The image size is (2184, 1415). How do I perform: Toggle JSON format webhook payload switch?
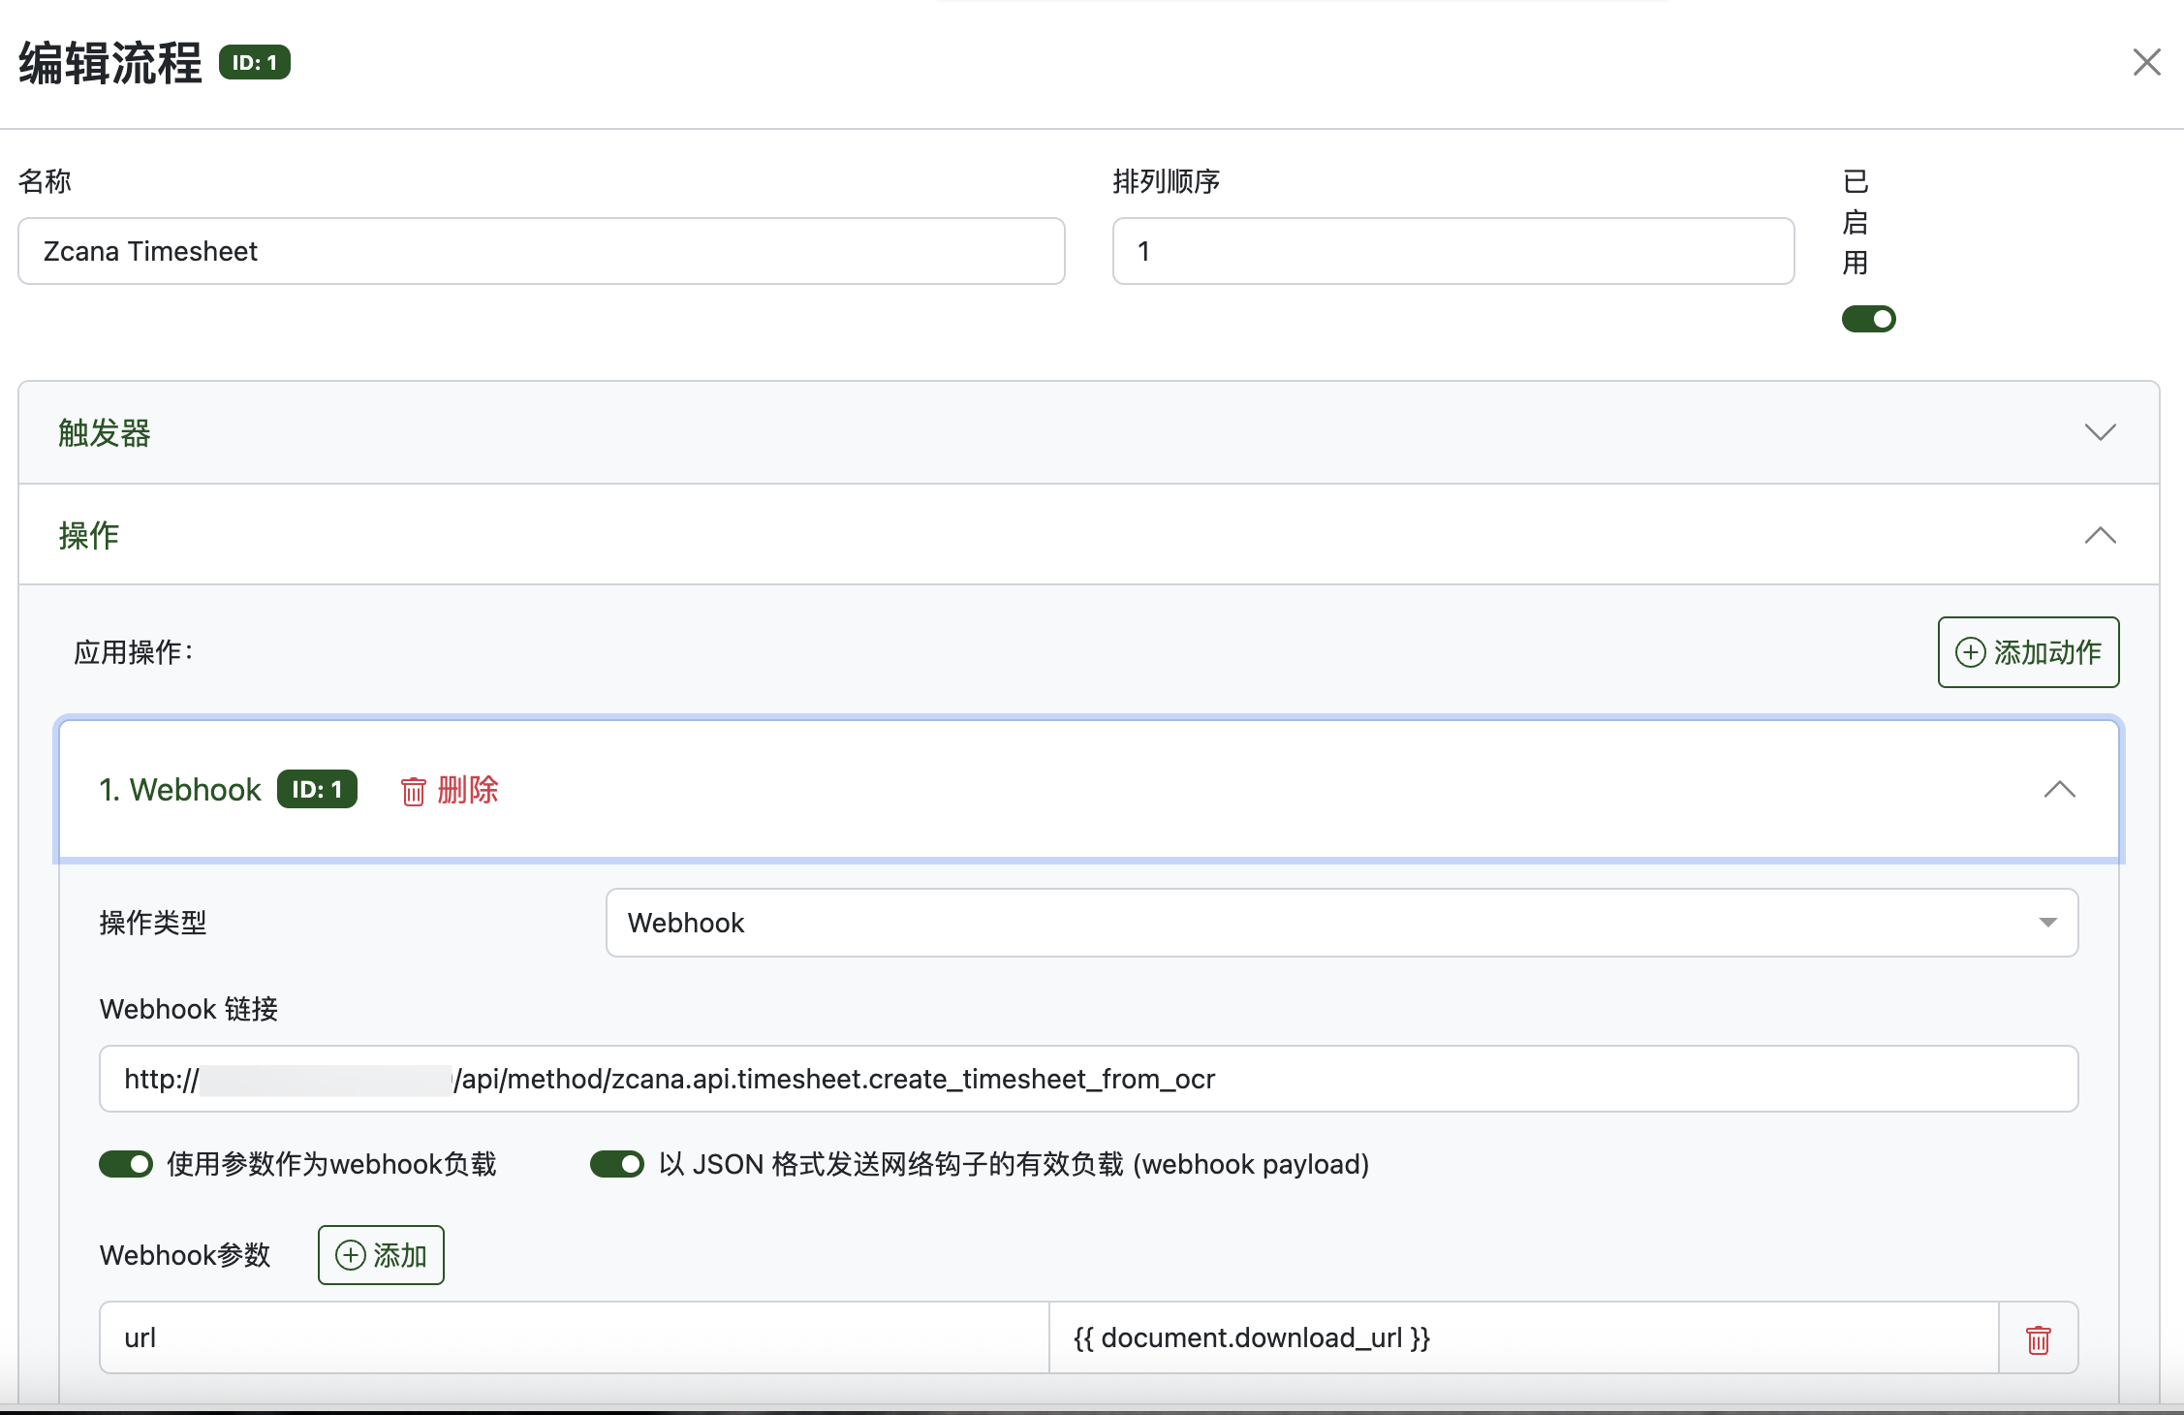click(617, 1164)
